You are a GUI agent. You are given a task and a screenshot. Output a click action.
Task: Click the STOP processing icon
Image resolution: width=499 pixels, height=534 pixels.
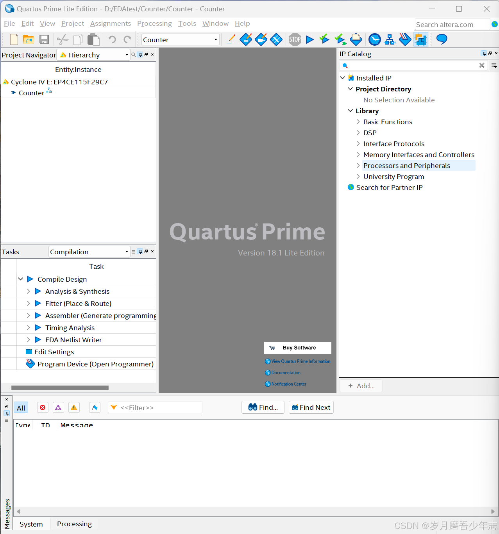click(295, 39)
